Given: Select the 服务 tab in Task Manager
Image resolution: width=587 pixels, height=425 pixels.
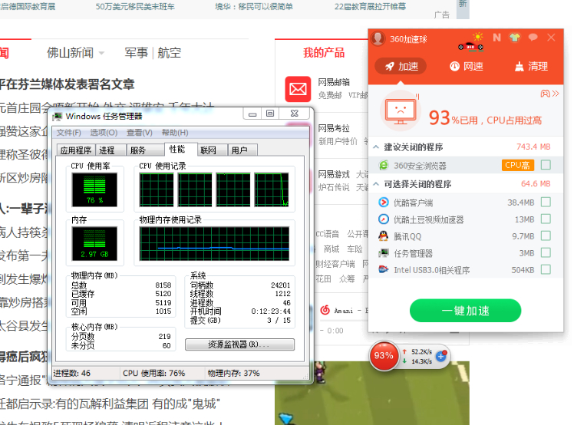Looking at the screenshot, I should 145,150.
